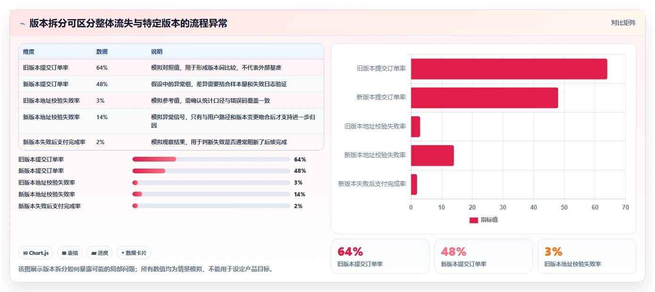This screenshot has height=292, width=655.
Task: Click the 64% label beside the progress bar
Action: (300, 160)
